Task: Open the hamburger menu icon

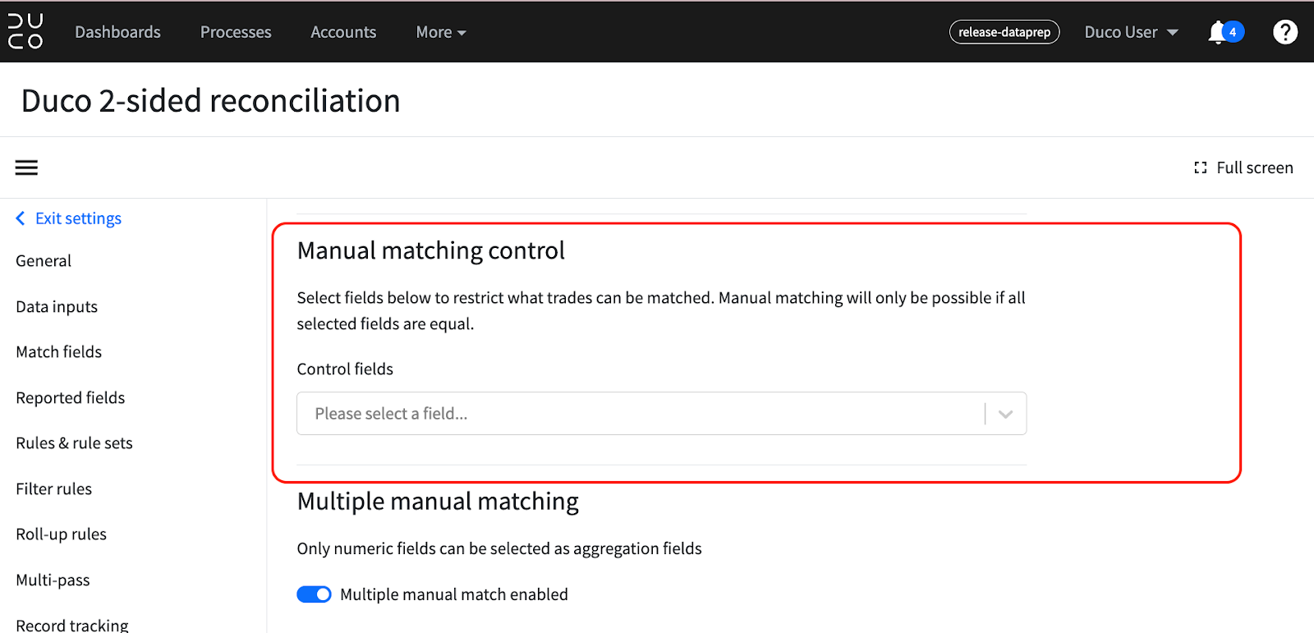Action: (x=25, y=167)
